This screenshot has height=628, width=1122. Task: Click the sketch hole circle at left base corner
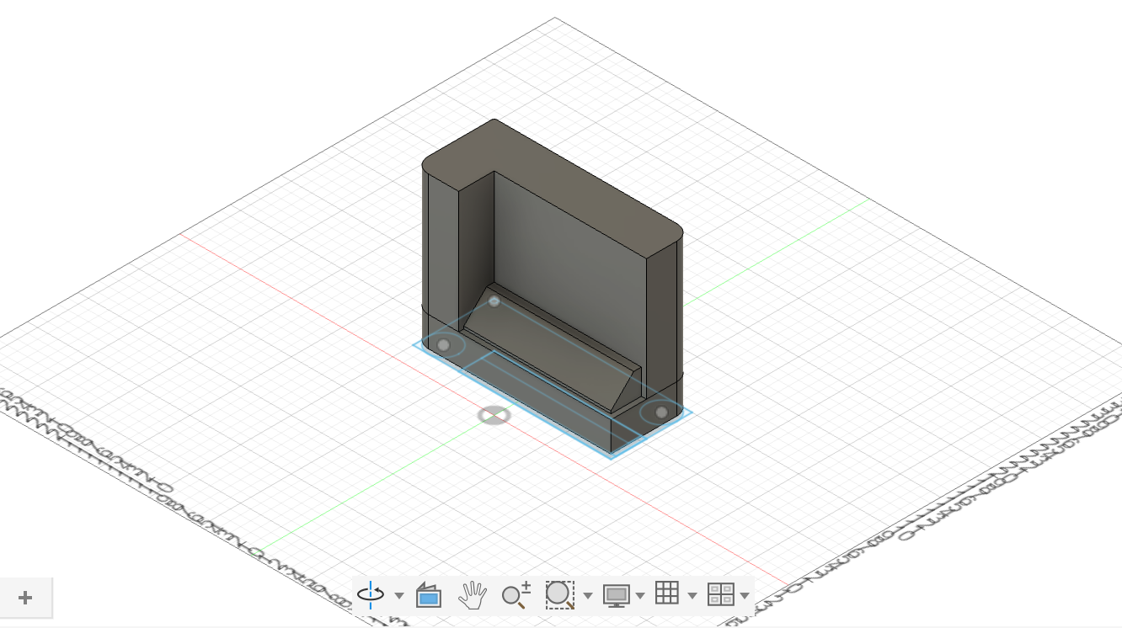coord(443,344)
